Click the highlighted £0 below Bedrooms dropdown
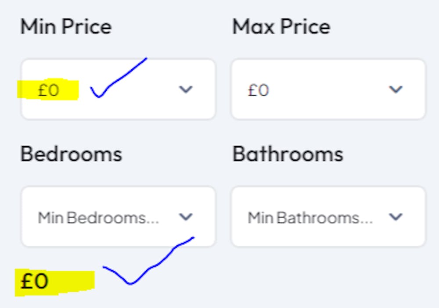 coord(34,281)
